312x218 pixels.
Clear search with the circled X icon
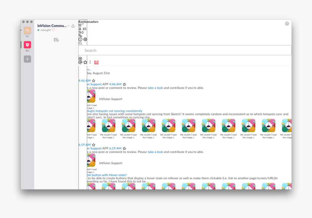click(80, 59)
